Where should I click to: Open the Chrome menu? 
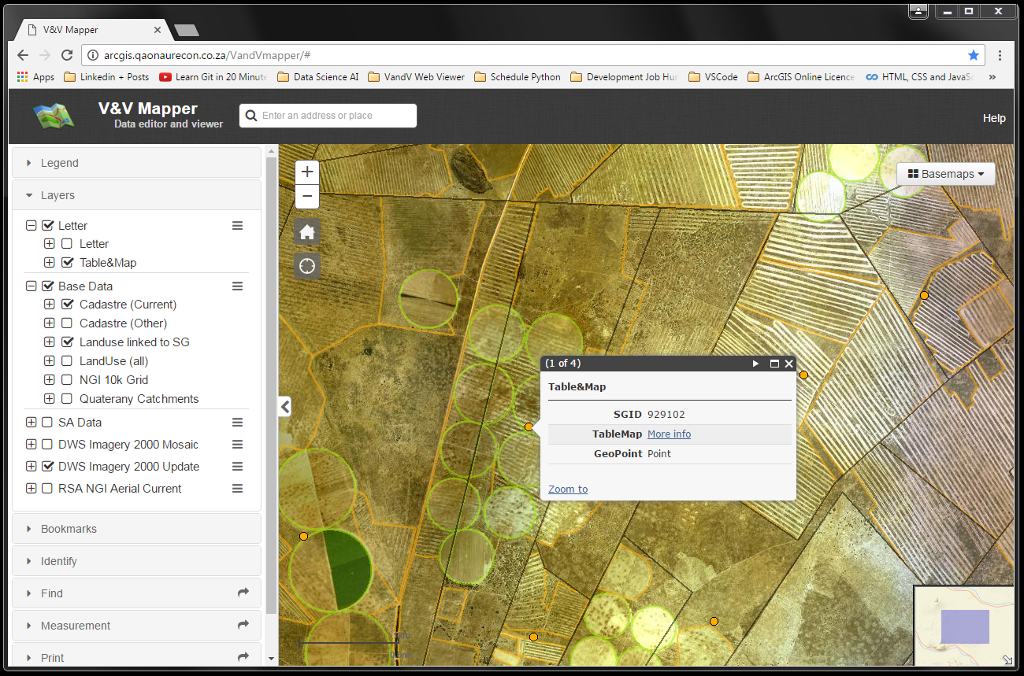(x=1000, y=55)
